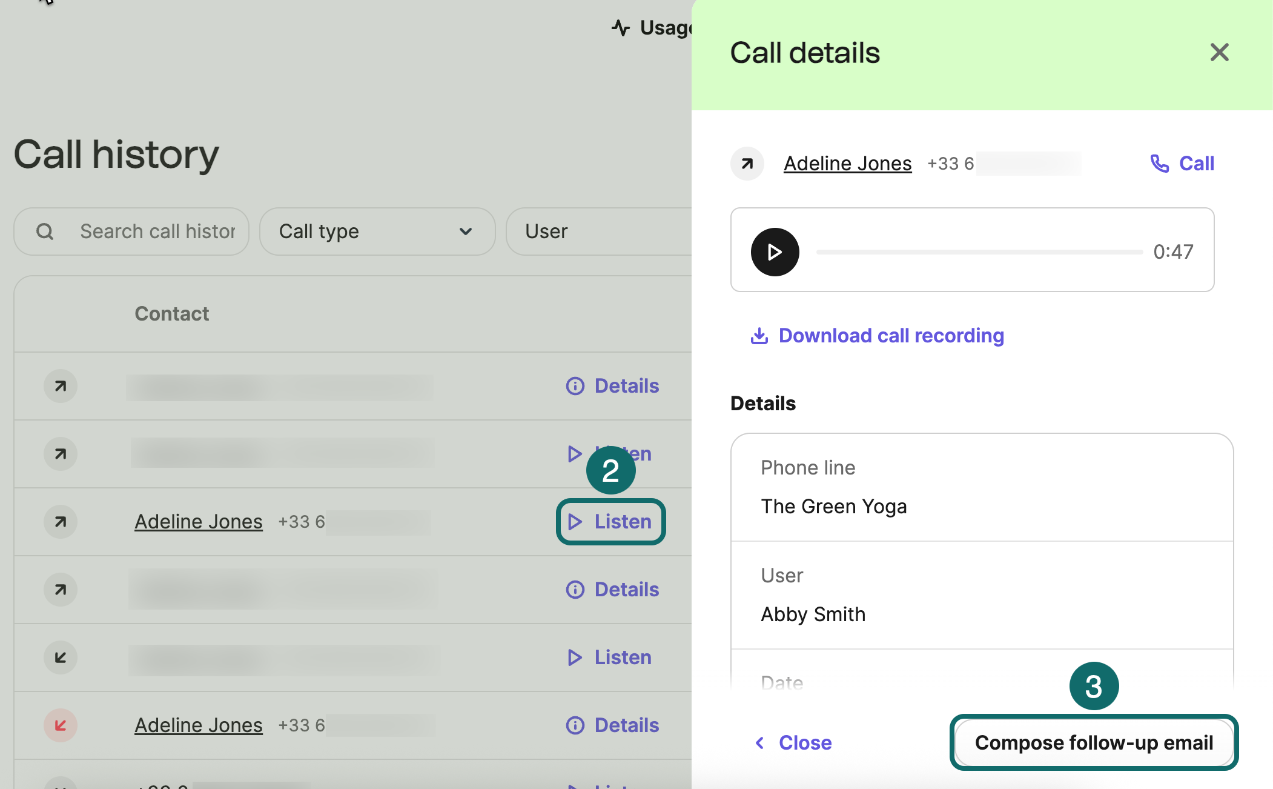Click outgoing call arrow icon in details header

coord(747,164)
